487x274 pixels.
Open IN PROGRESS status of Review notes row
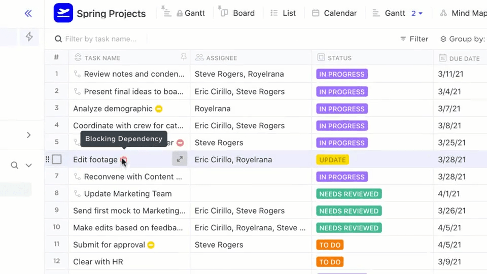click(x=342, y=74)
